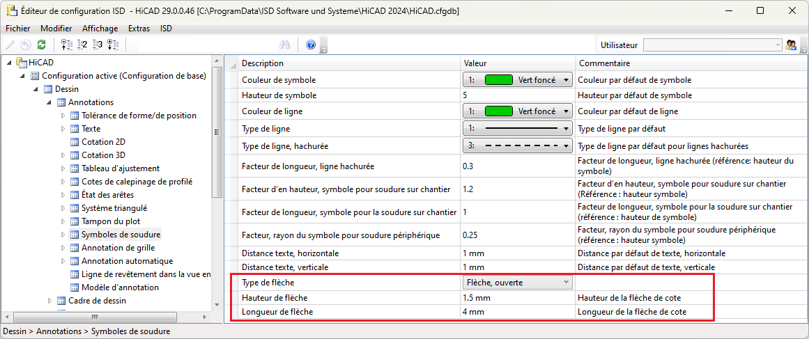Image resolution: width=809 pixels, height=339 pixels.
Task: Expand Tolérance de forme/de position node
Action: (x=63, y=116)
